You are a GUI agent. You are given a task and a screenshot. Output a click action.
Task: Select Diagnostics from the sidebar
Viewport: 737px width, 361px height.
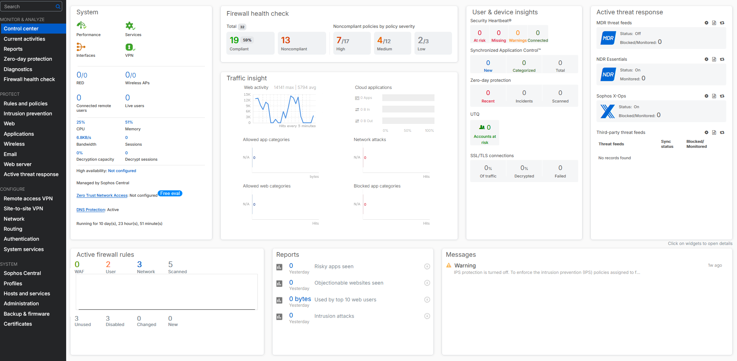[18, 69]
